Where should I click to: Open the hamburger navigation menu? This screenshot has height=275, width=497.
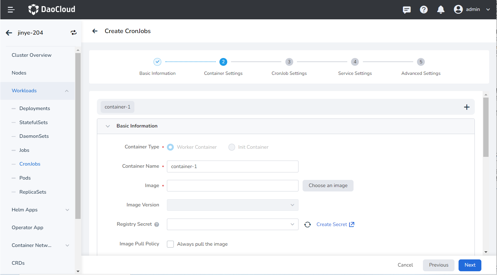tap(11, 10)
